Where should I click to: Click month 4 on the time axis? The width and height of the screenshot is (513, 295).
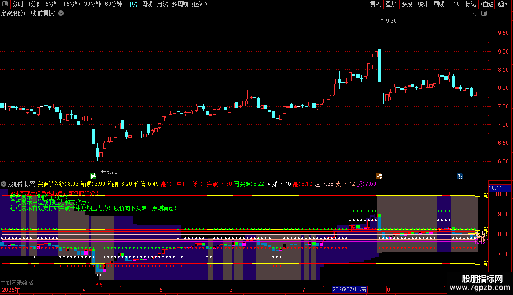84,290
